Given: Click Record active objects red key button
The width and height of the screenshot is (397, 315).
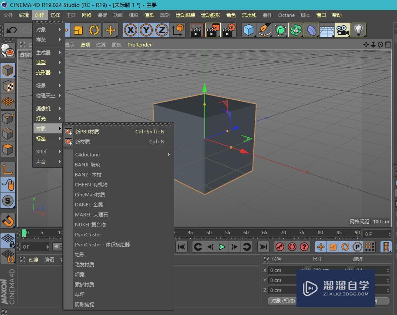Looking at the screenshot, I should [x=280, y=247].
